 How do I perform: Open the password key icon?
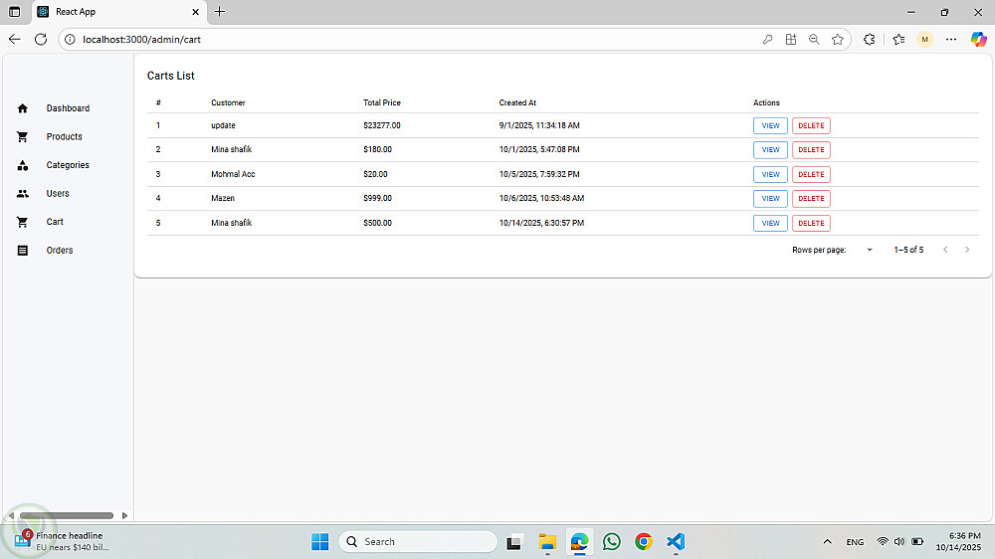point(767,40)
